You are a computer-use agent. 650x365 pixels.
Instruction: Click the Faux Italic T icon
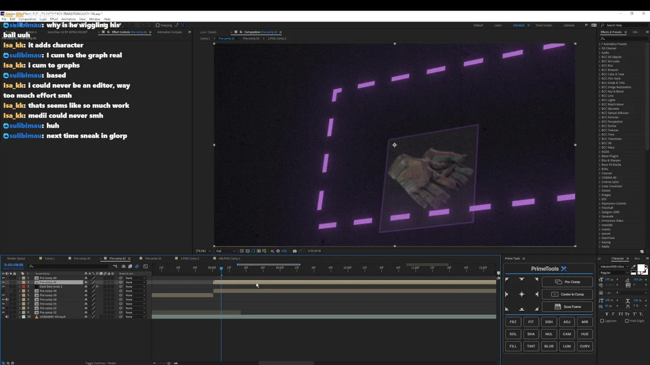(613, 314)
